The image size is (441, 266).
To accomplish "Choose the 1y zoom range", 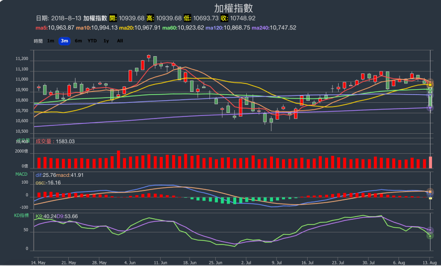I will pos(106,40).
